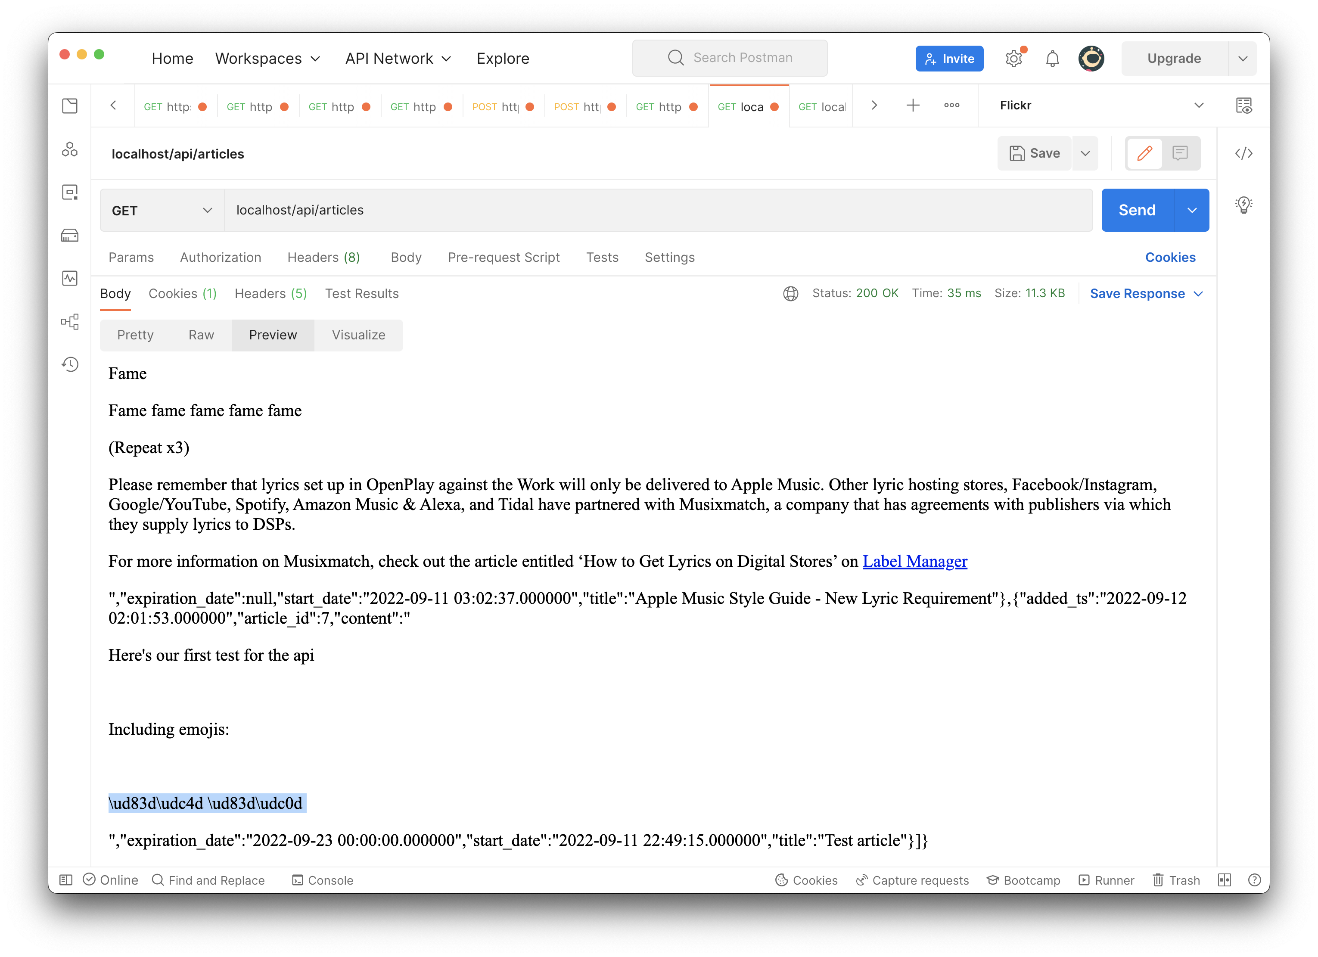Switch to comment mode icon
The height and width of the screenshot is (957, 1318).
tap(1180, 153)
